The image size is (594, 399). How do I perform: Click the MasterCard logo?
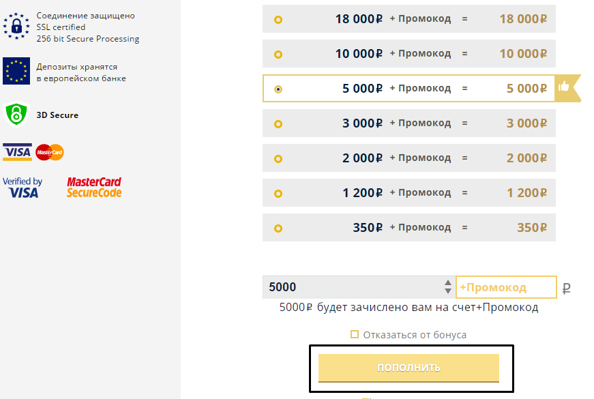[x=49, y=151]
